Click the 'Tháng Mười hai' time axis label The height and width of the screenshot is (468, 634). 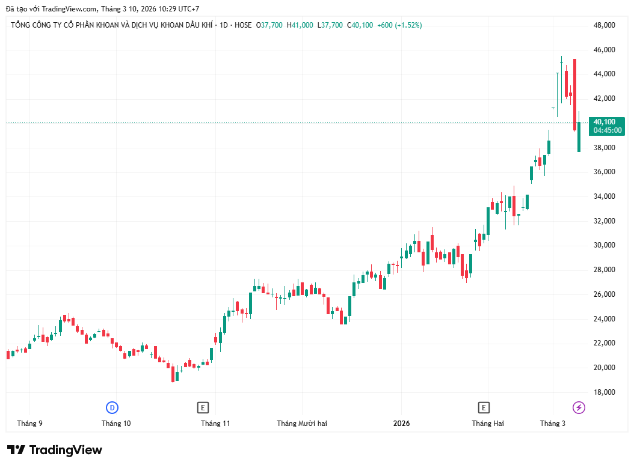[302, 424]
